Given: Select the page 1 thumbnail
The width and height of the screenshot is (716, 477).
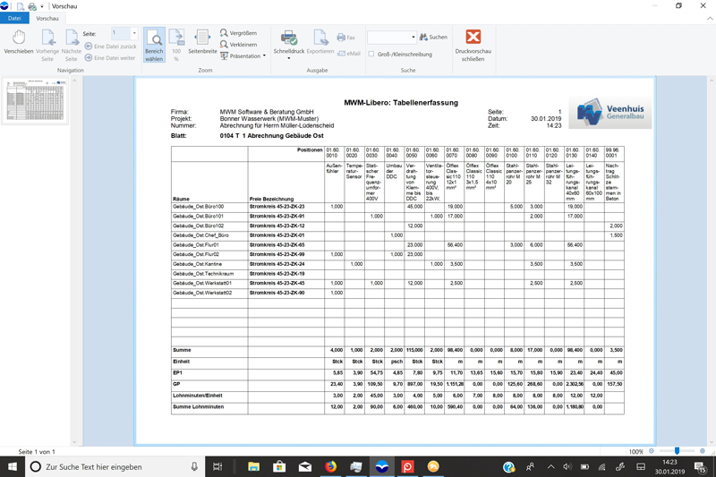Looking at the screenshot, I should point(35,99).
